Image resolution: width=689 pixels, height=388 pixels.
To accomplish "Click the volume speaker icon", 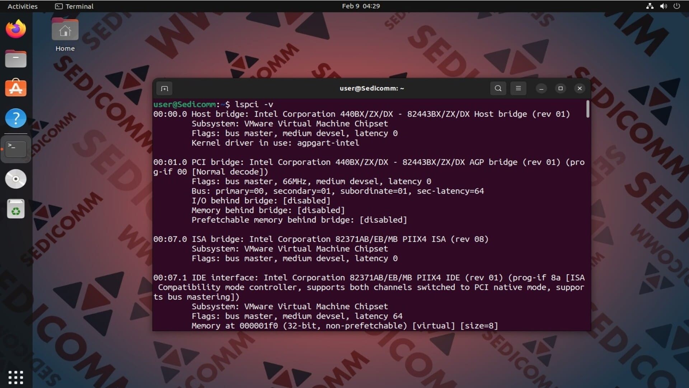I will coord(663,6).
